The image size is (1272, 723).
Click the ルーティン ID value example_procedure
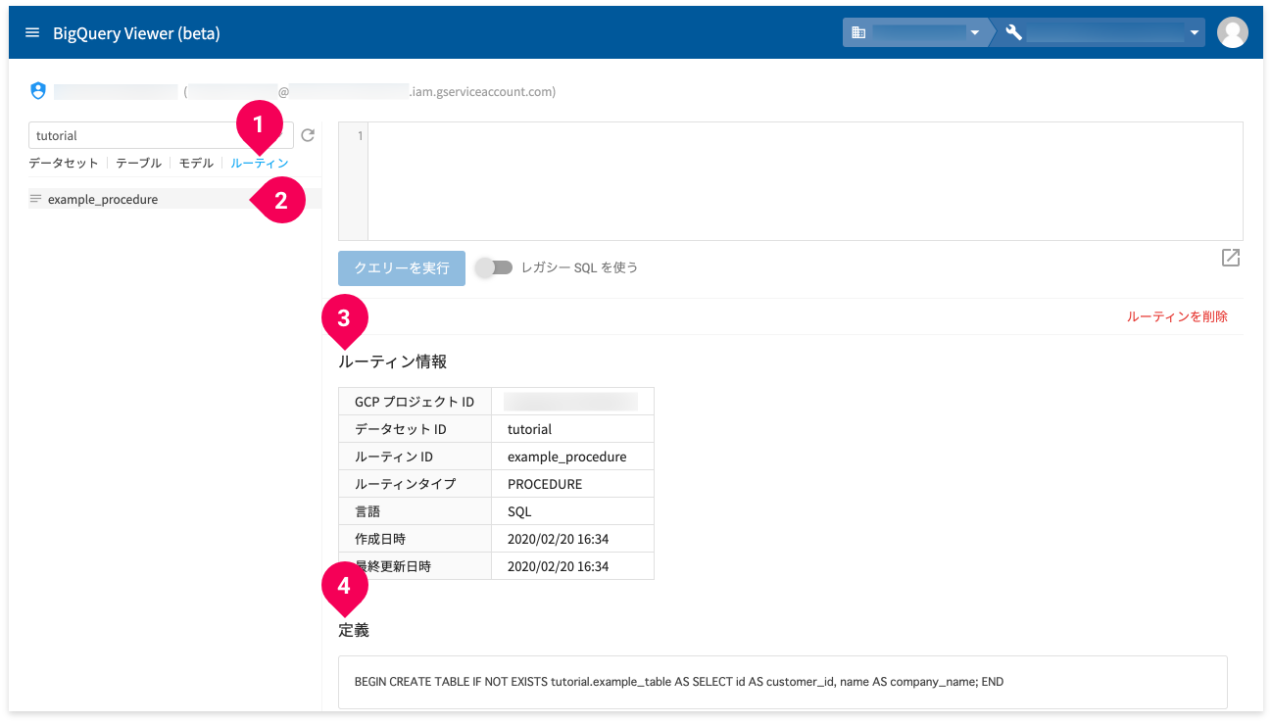click(567, 457)
